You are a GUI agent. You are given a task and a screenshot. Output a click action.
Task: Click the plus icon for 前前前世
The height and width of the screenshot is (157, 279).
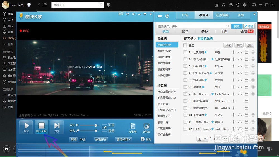pos(234,108)
